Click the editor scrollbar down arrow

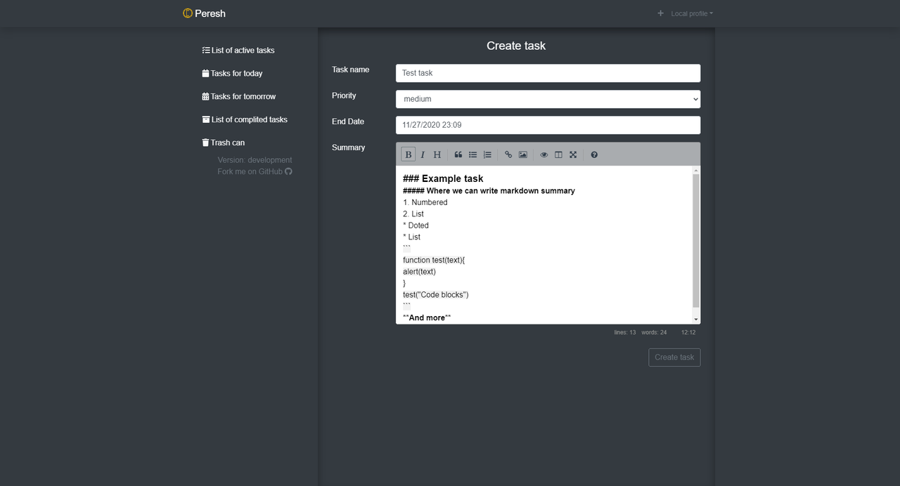coord(696,319)
